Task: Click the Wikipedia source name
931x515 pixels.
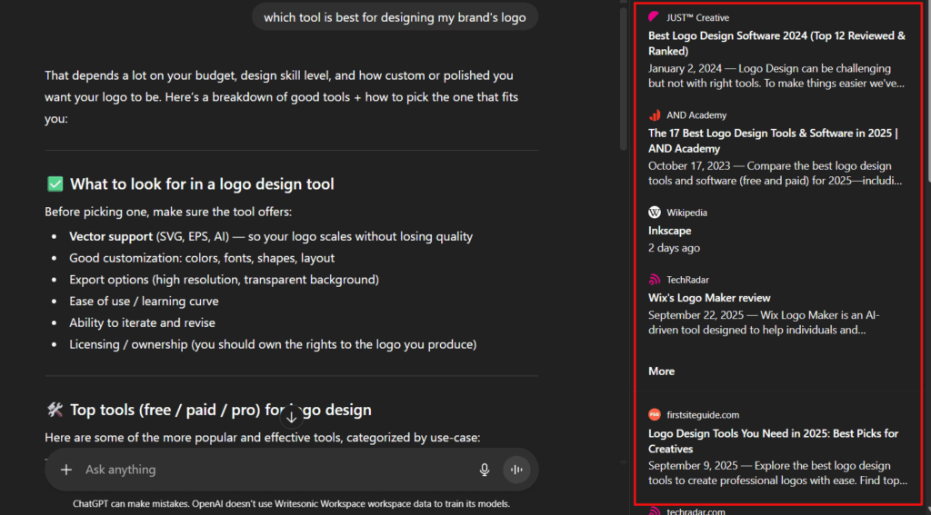Action: (x=686, y=213)
